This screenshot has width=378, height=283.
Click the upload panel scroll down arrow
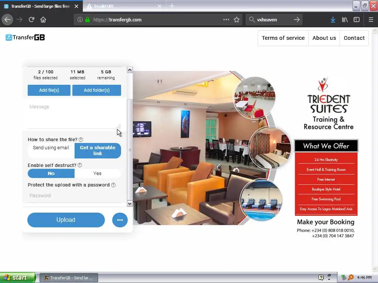130,203
